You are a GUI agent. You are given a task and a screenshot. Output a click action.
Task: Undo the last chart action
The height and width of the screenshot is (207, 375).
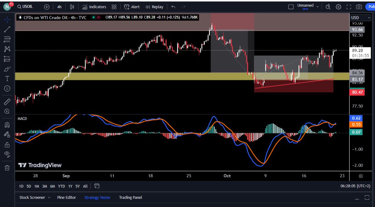click(173, 7)
